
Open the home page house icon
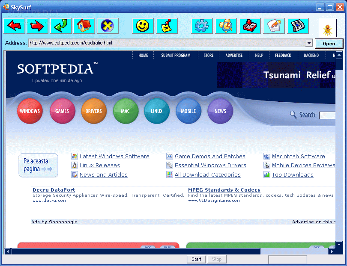(x=84, y=26)
